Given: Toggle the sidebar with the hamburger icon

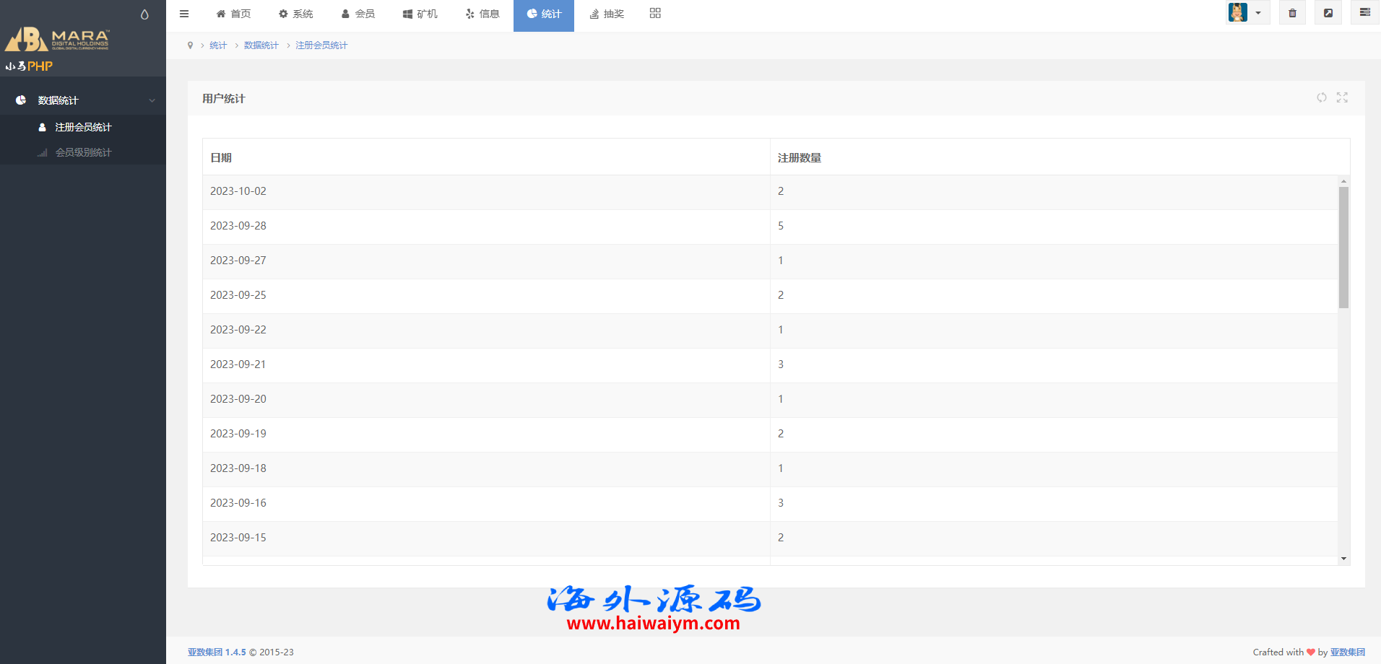Looking at the screenshot, I should (184, 14).
